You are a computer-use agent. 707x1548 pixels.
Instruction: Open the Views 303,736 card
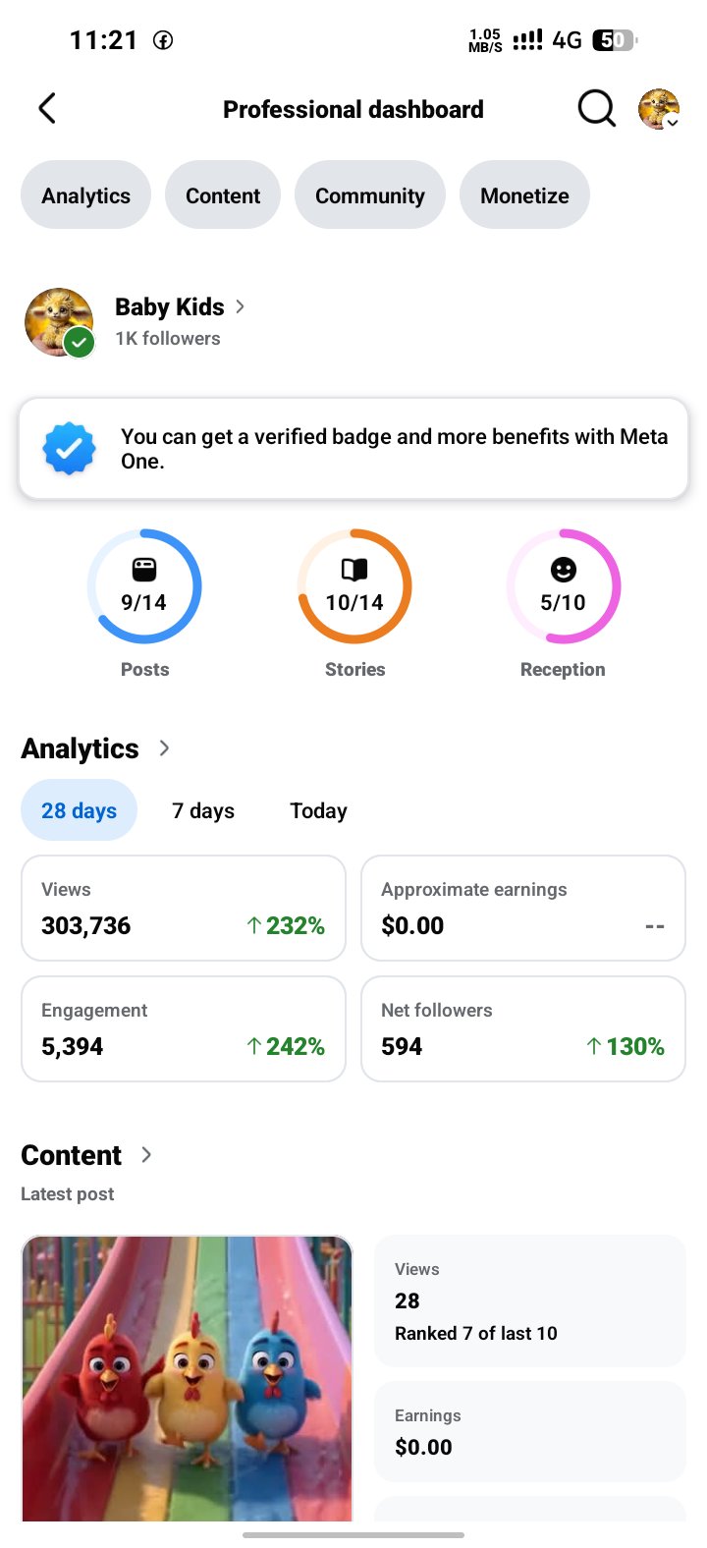tap(184, 908)
